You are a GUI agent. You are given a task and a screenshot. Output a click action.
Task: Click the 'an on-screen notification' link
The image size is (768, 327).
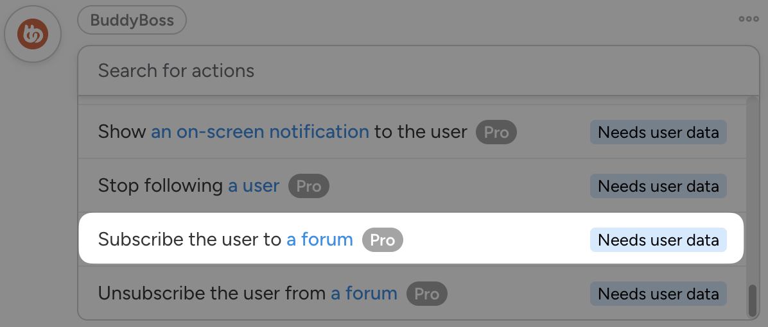259,132
